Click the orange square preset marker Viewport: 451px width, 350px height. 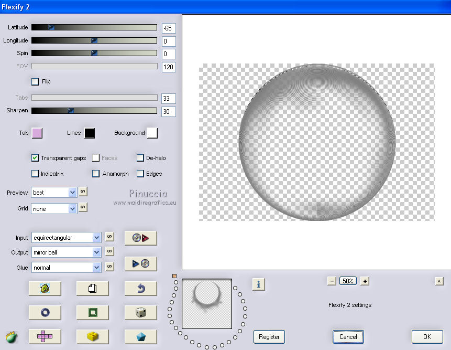(174, 276)
